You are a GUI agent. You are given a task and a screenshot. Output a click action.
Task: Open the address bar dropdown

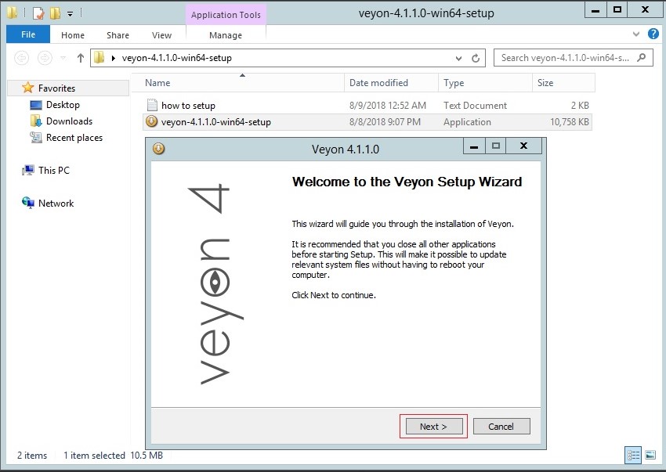click(x=458, y=57)
